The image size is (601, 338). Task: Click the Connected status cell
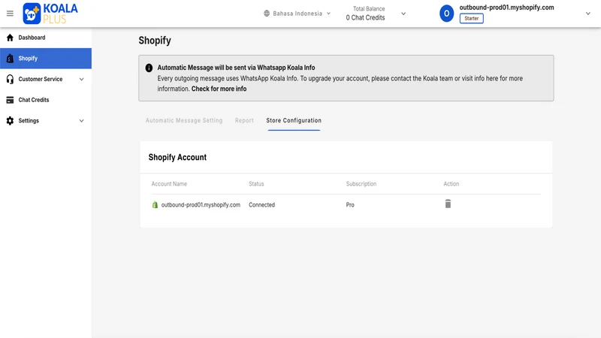pyautogui.click(x=261, y=204)
